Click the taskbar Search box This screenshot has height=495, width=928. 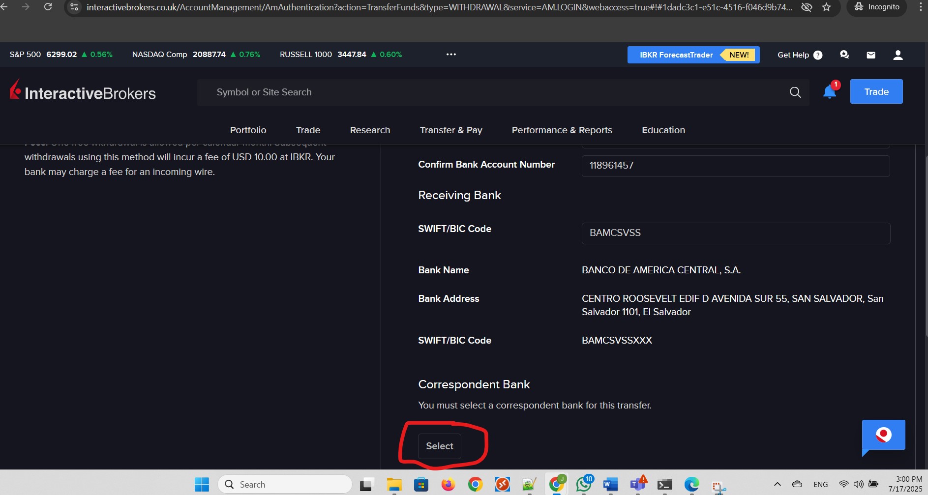tap(285, 484)
